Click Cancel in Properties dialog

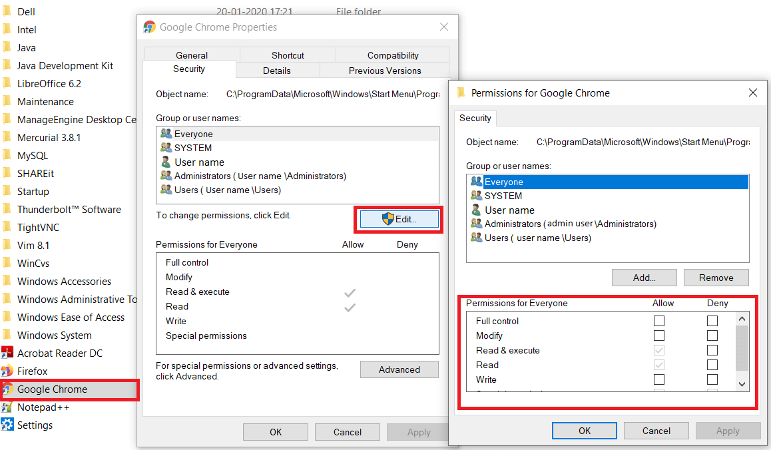(348, 432)
